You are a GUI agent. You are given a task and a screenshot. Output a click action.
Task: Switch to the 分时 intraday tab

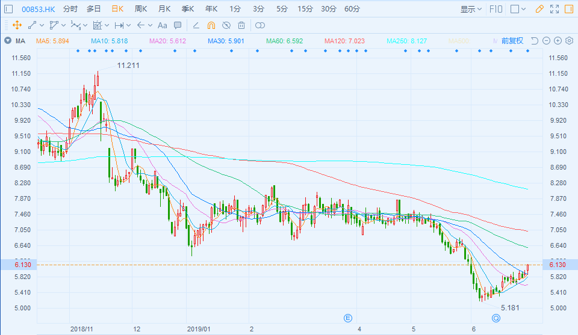(x=70, y=9)
